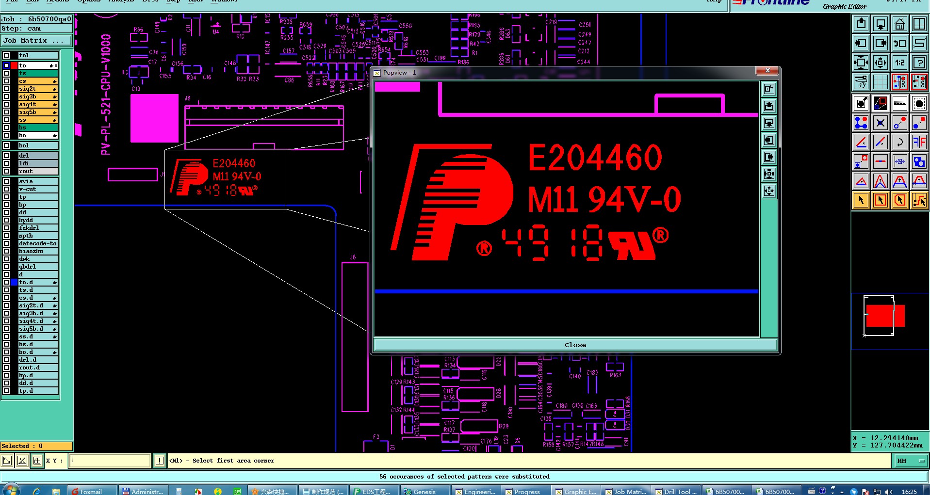Select layer bs in the layer list
Viewport: 930px width, 495px height.
38,128
